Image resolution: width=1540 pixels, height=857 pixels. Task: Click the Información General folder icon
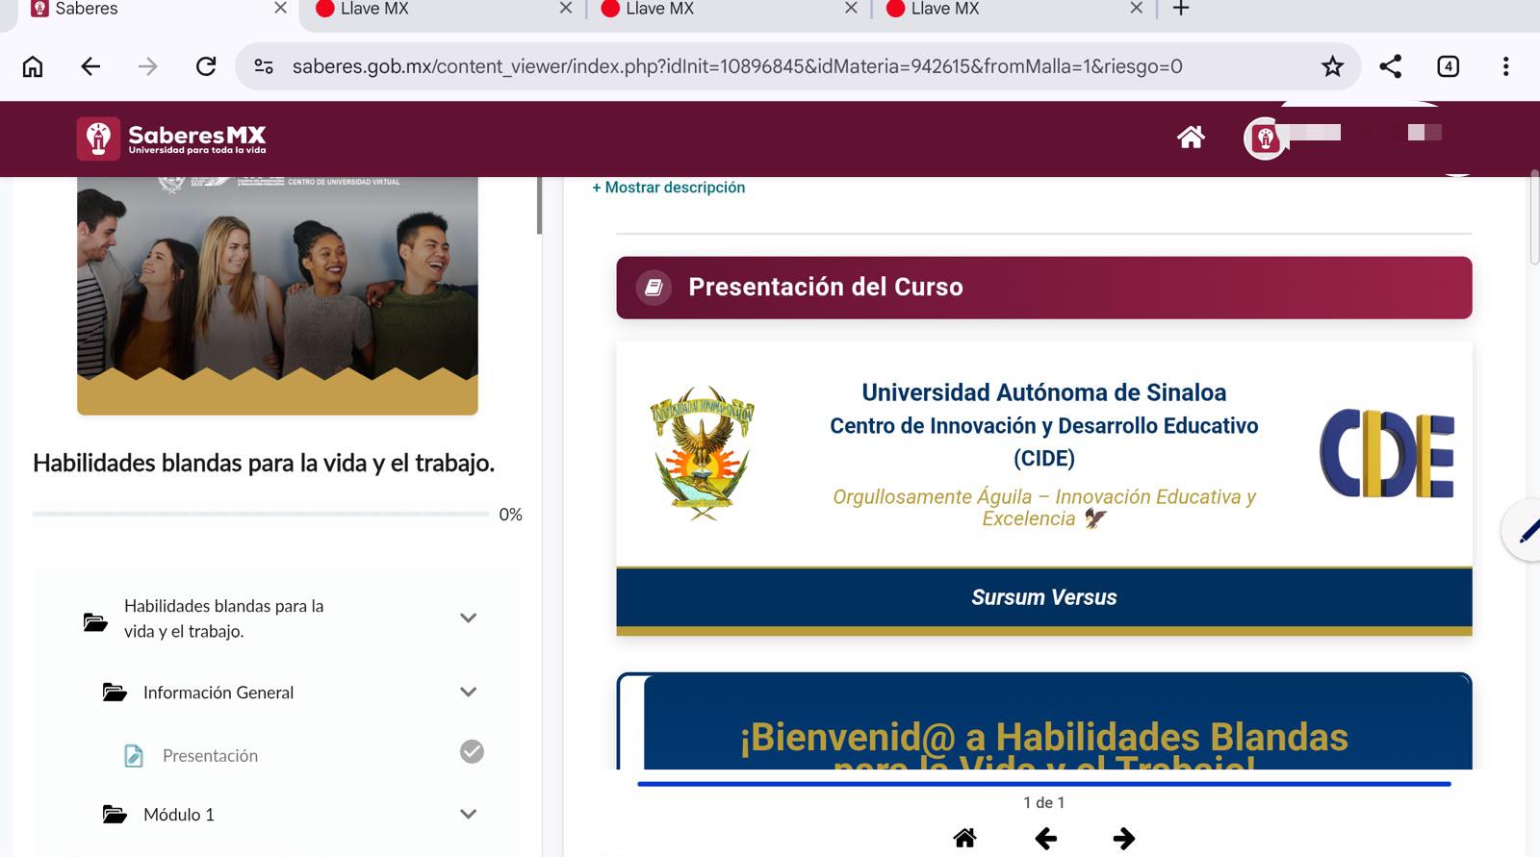(115, 693)
